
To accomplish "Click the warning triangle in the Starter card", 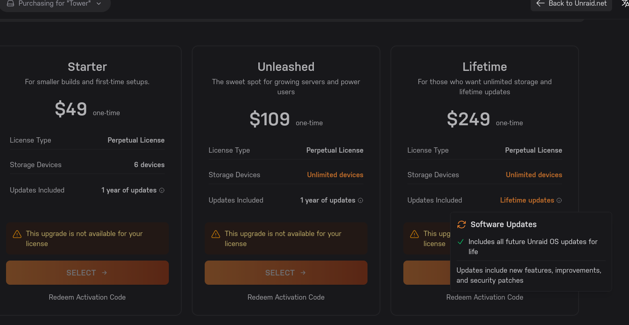I will click(x=17, y=234).
